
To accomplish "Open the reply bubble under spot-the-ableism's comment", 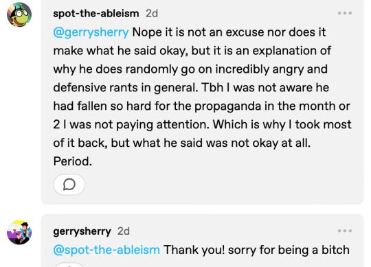I will (x=69, y=185).
